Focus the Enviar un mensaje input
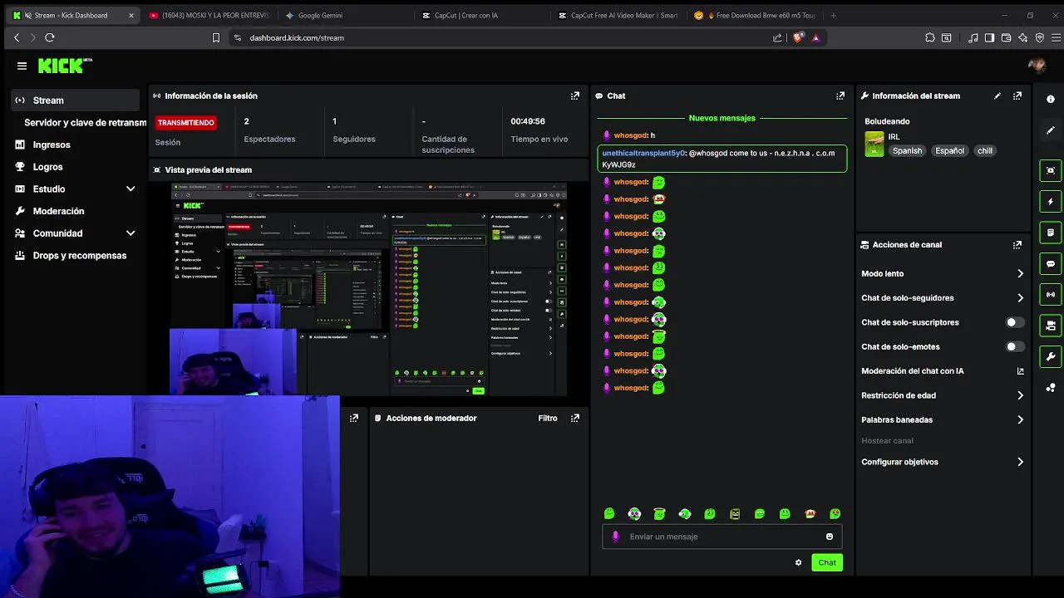Image resolution: width=1064 pixels, height=598 pixels. pyautogui.click(x=722, y=537)
